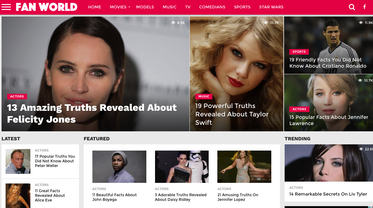The width and height of the screenshot is (373, 208).
Task: Click the Alice Eve thumbnail
Action: tap(18, 196)
